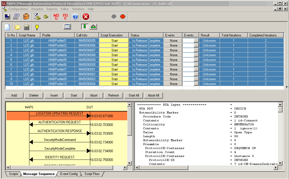This screenshot has width=289, height=179.
Task: Click the Abort button
Action: click(x=94, y=95)
